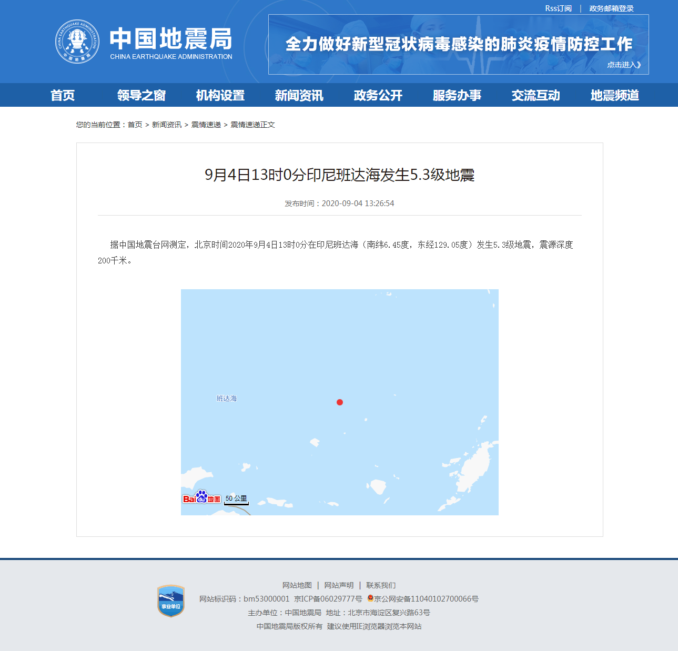
Task: Open the 交流互动 menu item
Action: pyautogui.click(x=535, y=95)
